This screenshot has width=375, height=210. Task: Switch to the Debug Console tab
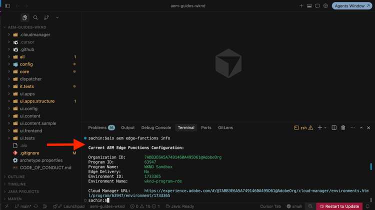point(156,127)
